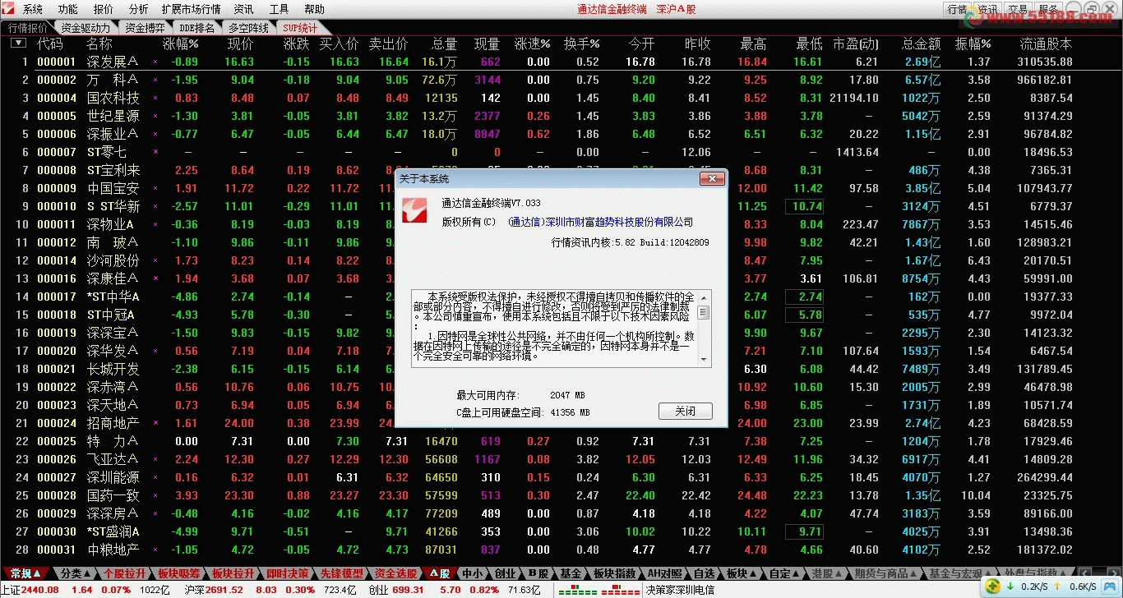Switch to the 资金驱动力 tab

[85, 27]
